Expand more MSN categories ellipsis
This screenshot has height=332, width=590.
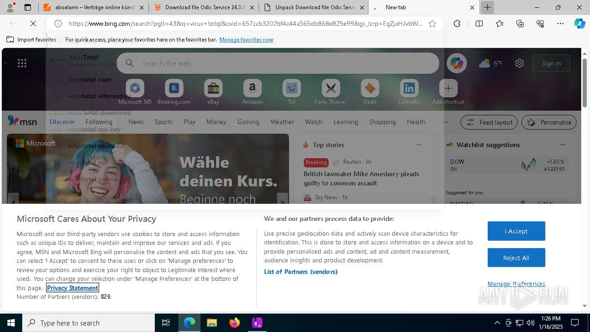point(445,122)
